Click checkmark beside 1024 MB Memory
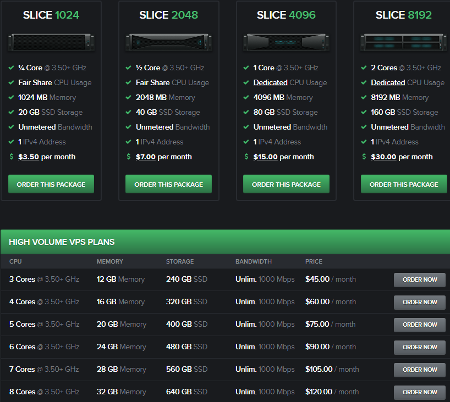Viewport: 450px width, 402px height. point(11,97)
